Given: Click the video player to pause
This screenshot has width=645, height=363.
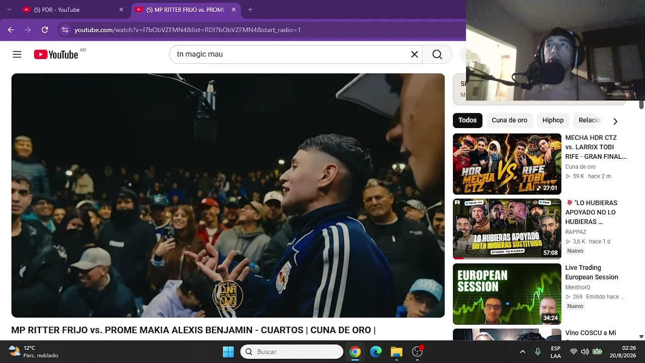Looking at the screenshot, I should point(228,196).
